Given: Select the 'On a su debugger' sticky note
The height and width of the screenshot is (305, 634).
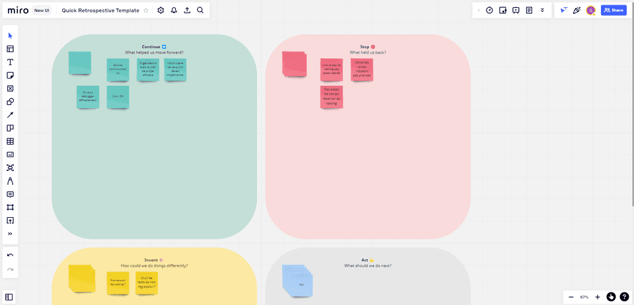Looking at the screenshot, I should pyautogui.click(x=88, y=97).
